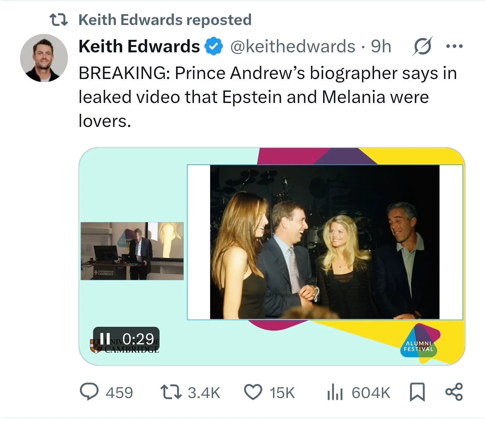Screen dimensions: 485x423
Task: Open the Keith Edwards profile avatar
Action: pos(44,58)
